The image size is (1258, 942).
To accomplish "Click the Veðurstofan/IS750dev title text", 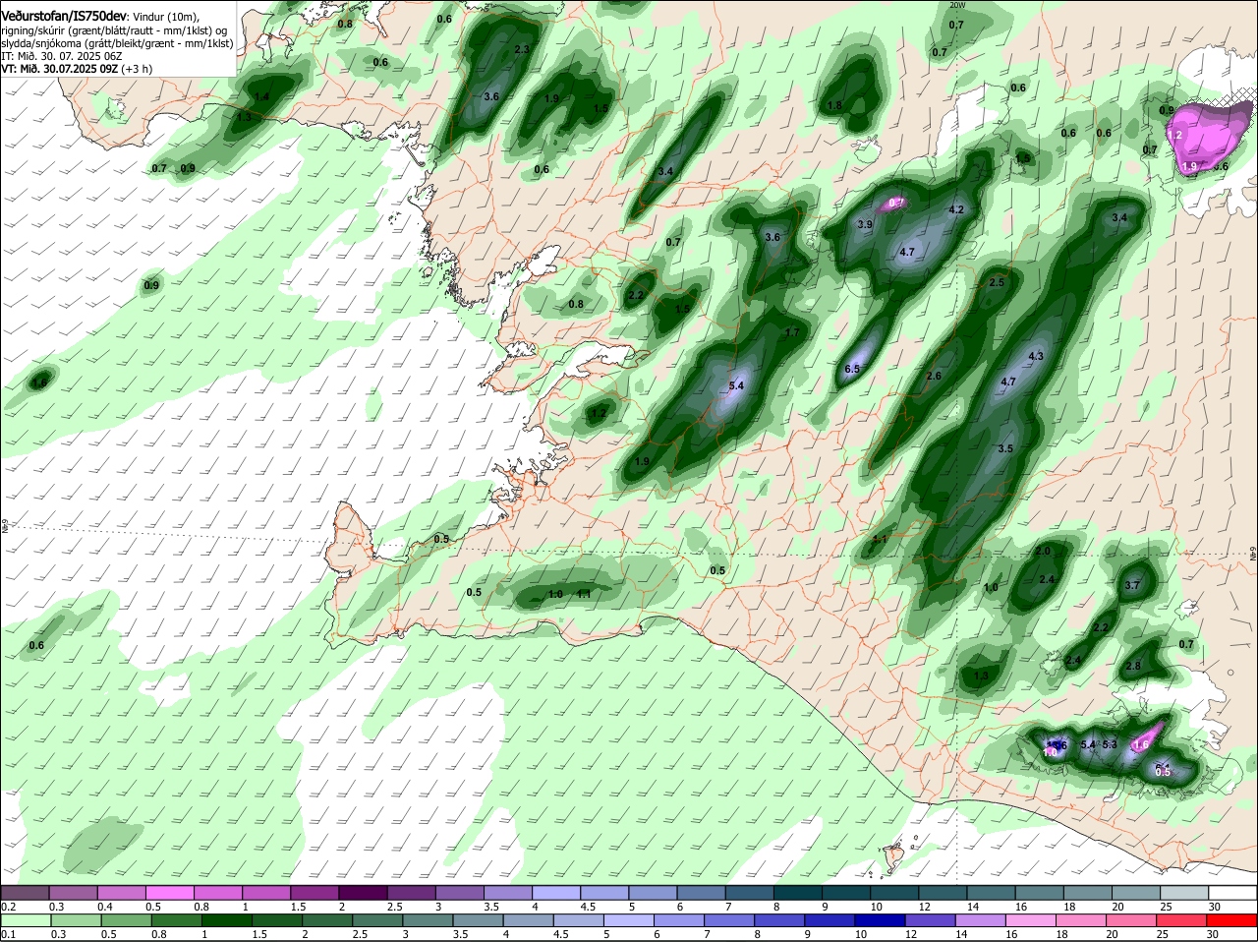I will click(64, 17).
